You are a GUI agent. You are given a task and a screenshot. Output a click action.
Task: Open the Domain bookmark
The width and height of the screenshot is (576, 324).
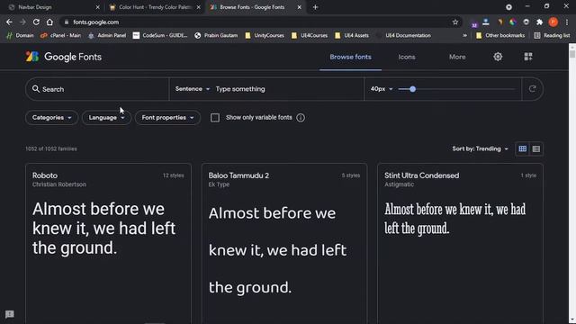[x=20, y=35]
